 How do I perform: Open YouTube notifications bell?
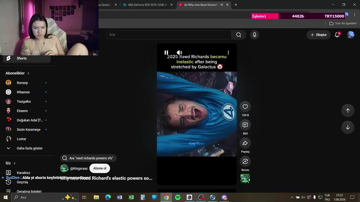tap(337, 35)
